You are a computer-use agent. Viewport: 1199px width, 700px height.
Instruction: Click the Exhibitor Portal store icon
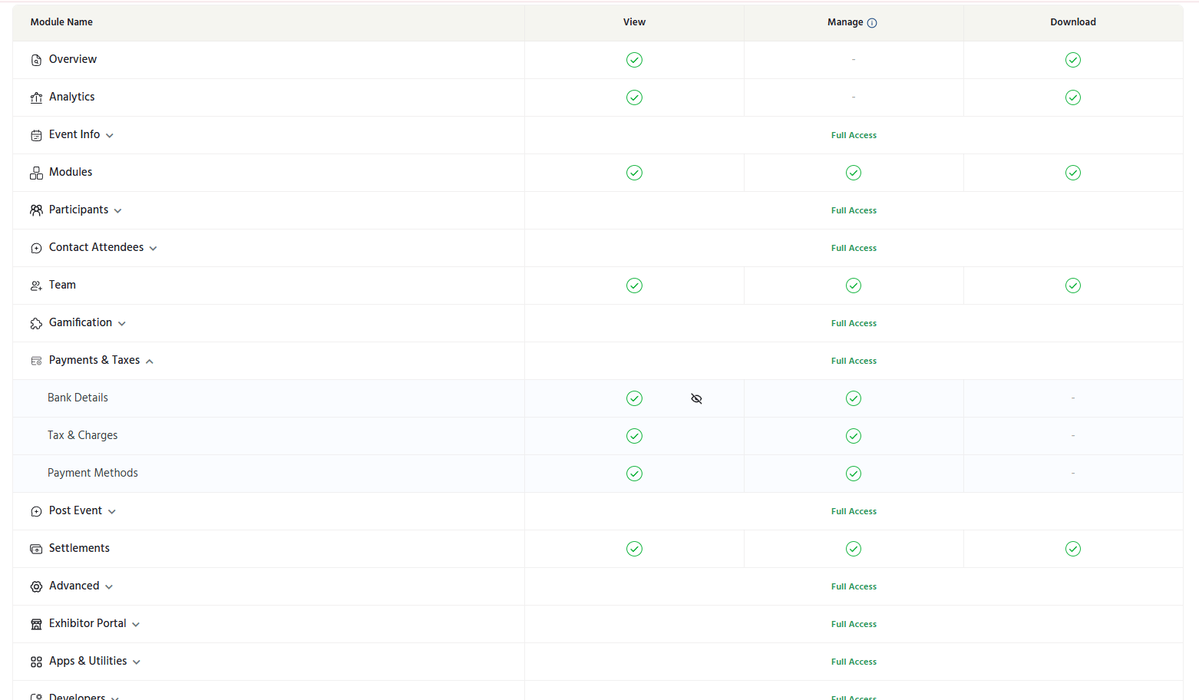click(36, 624)
